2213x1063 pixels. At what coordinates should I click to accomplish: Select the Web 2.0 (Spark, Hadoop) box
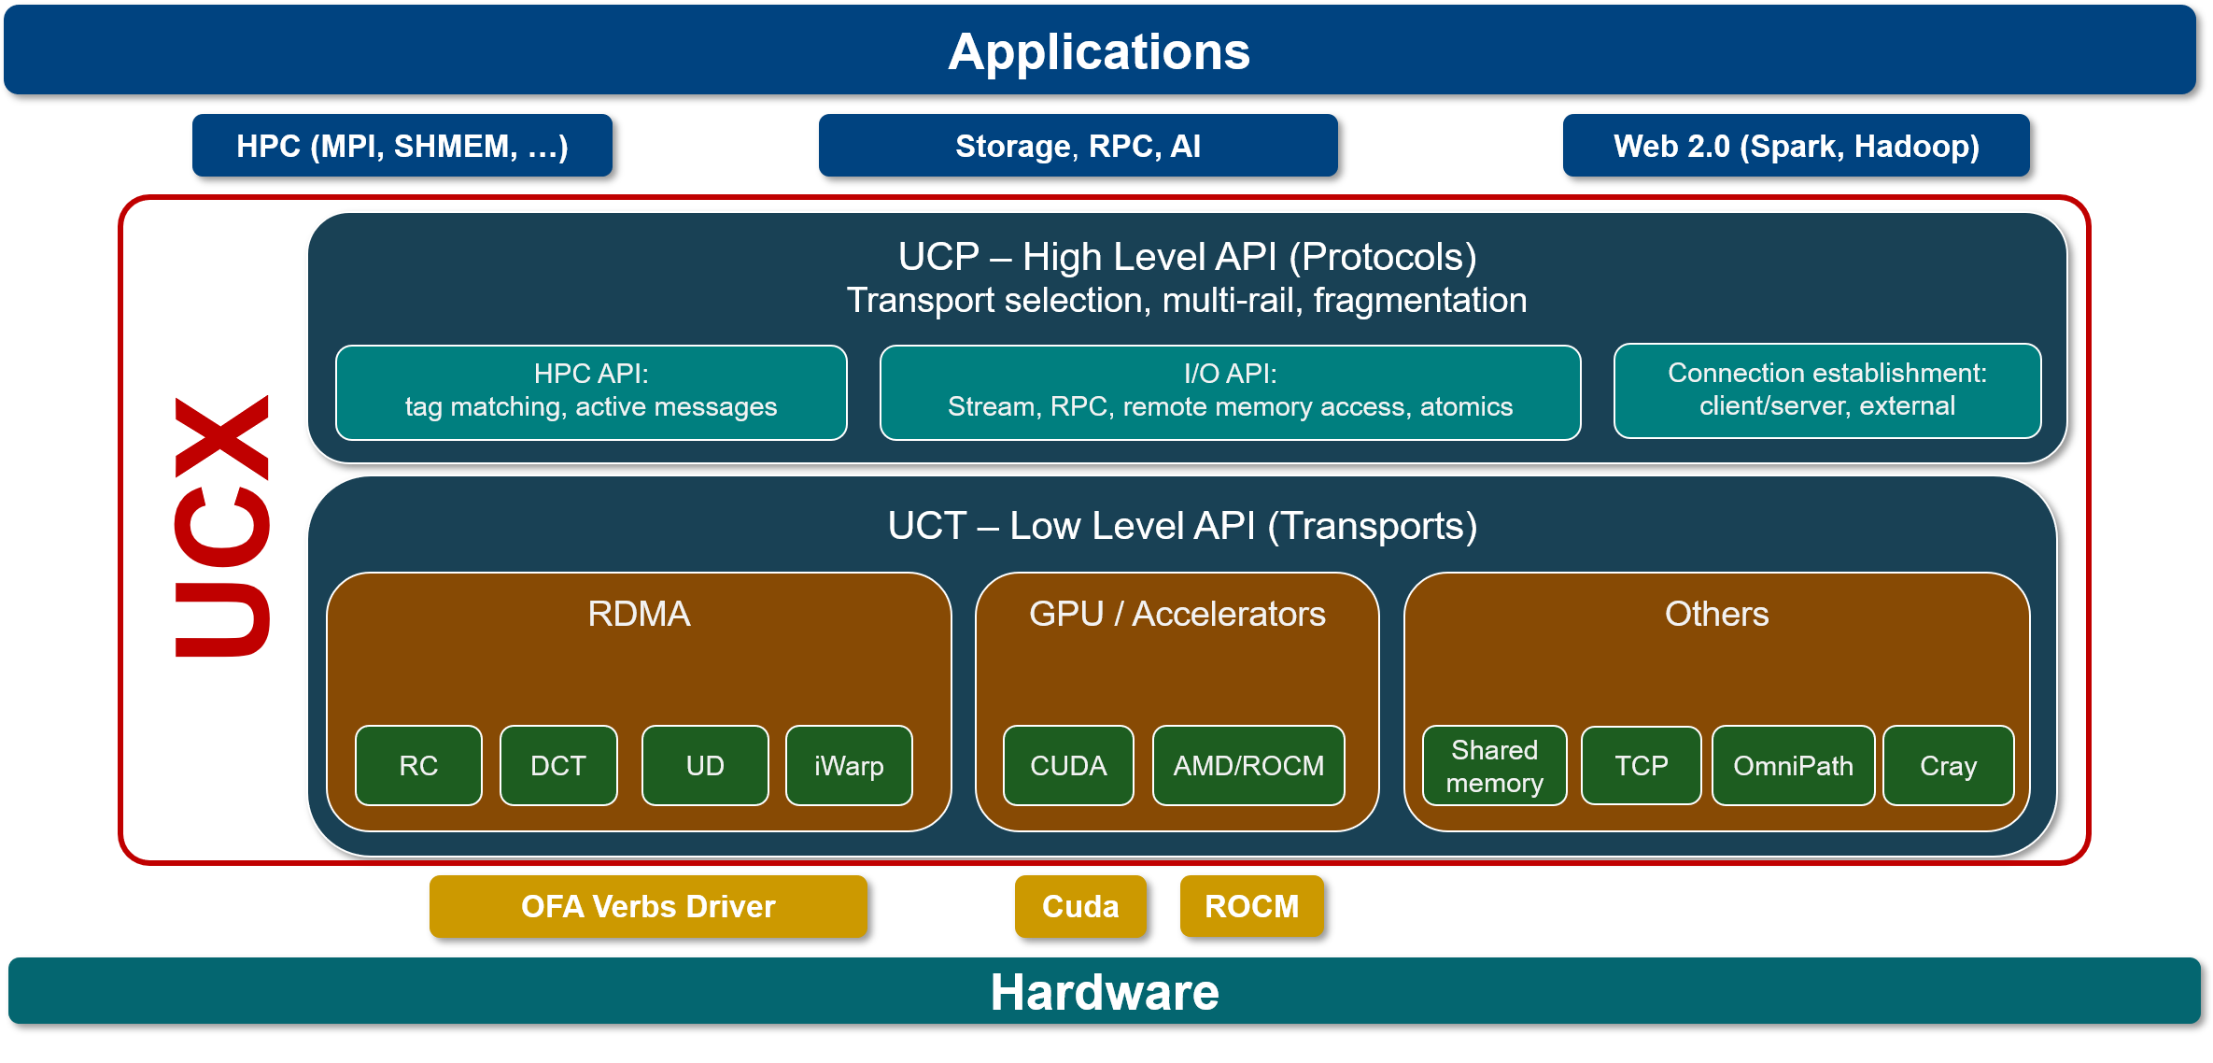[x=1796, y=146]
